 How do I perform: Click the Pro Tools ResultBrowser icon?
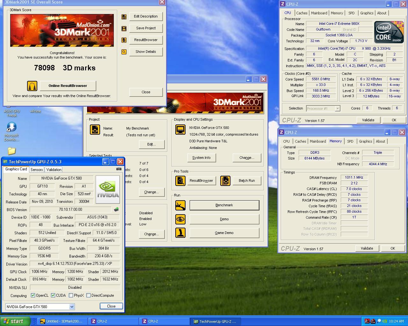180,181
